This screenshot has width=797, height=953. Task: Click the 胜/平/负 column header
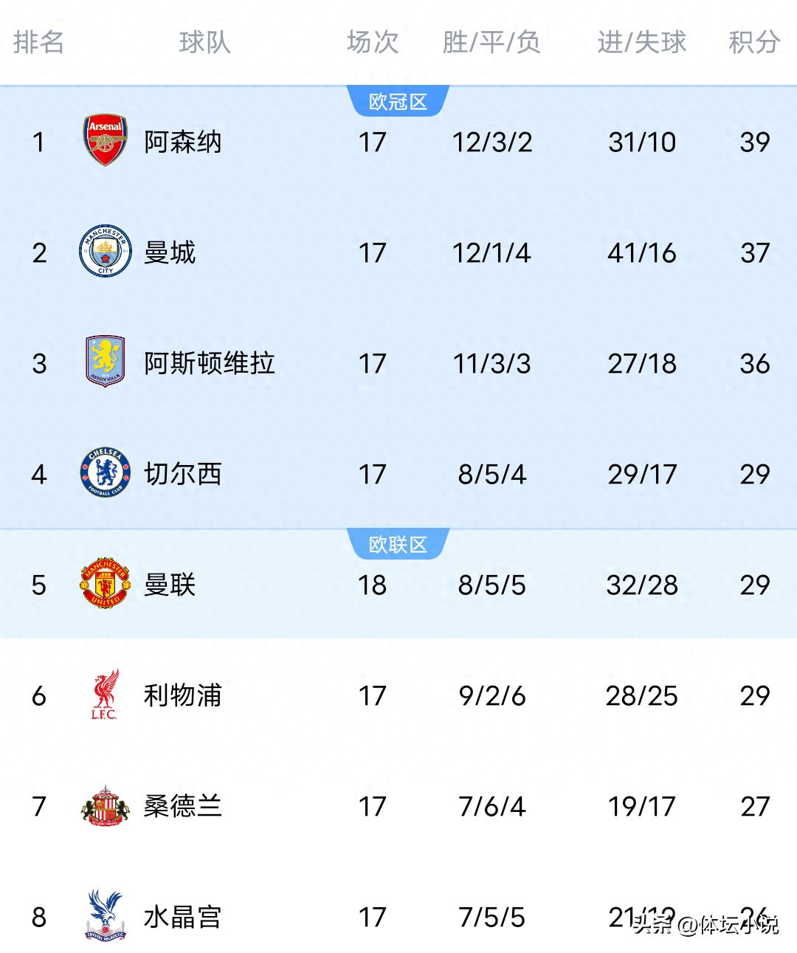pyautogui.click(x=491, y=42)
